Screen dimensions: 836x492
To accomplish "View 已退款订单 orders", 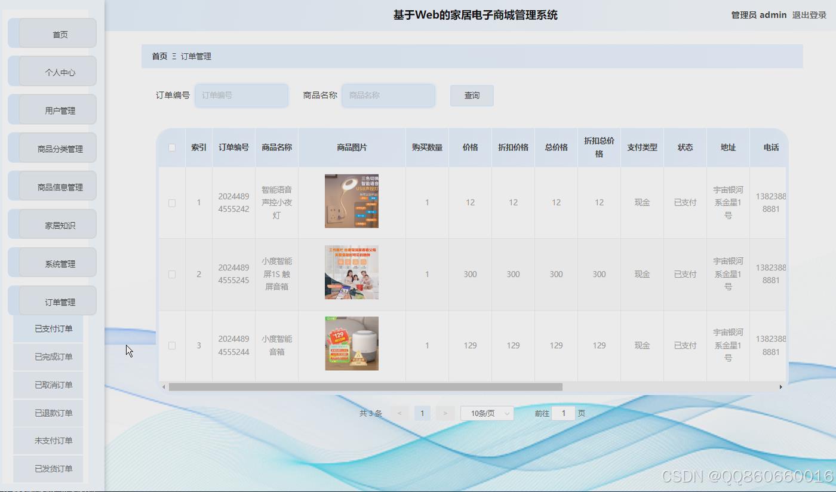I will point(48,413).
